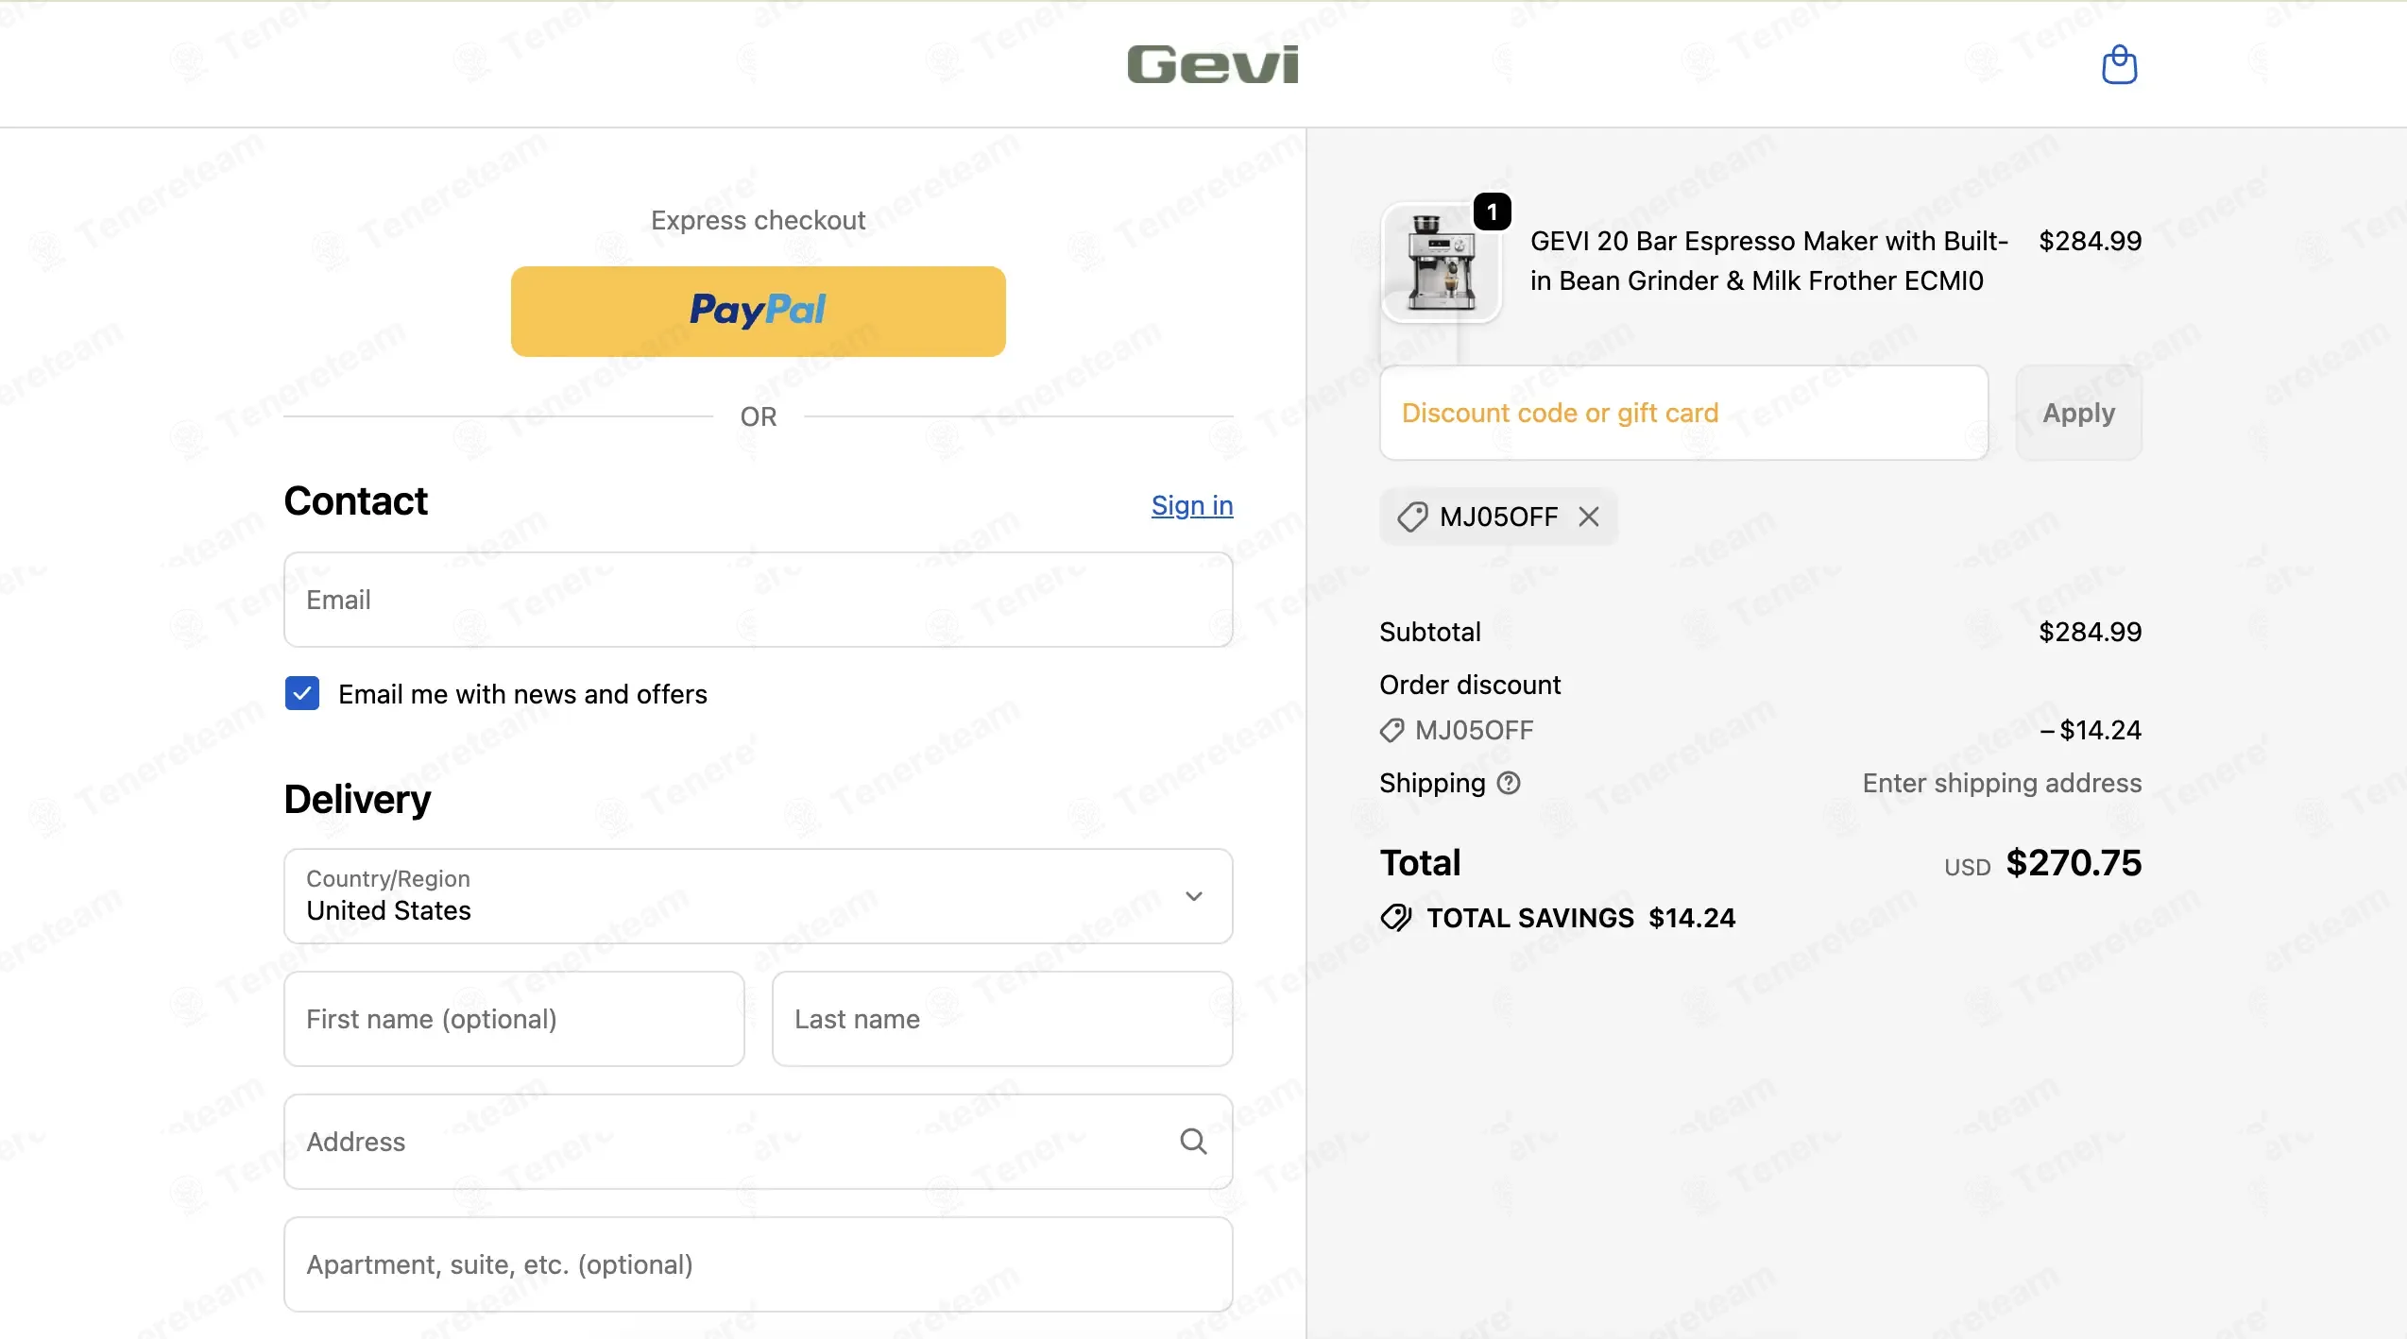The width and height of the screenshot is (2407, 1339).
Task: Click the espresso maker product thumbnail
Action: tap(1441, 263)
